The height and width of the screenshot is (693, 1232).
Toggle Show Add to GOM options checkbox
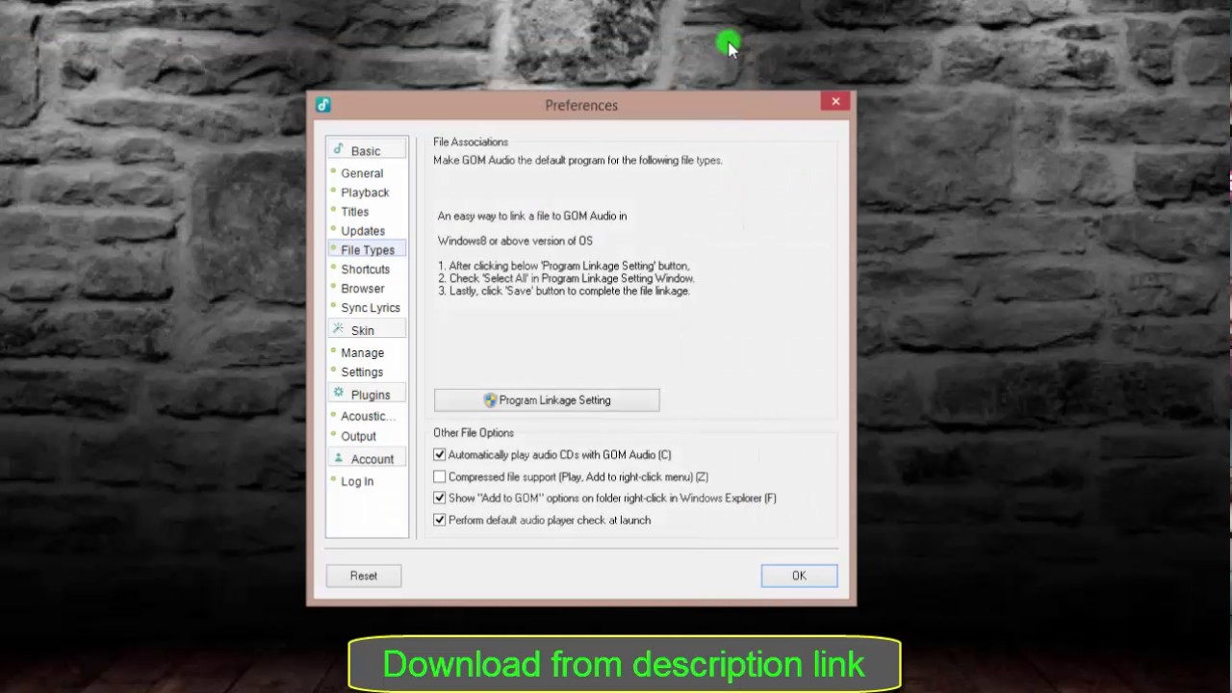click(440, 498)
